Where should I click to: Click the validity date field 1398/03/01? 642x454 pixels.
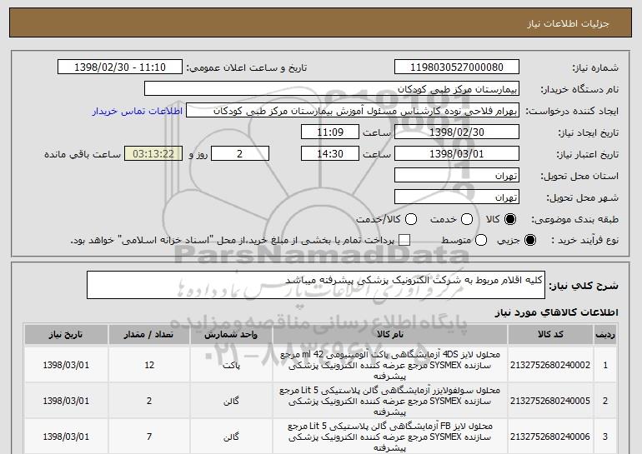click(x=457, y=154)
